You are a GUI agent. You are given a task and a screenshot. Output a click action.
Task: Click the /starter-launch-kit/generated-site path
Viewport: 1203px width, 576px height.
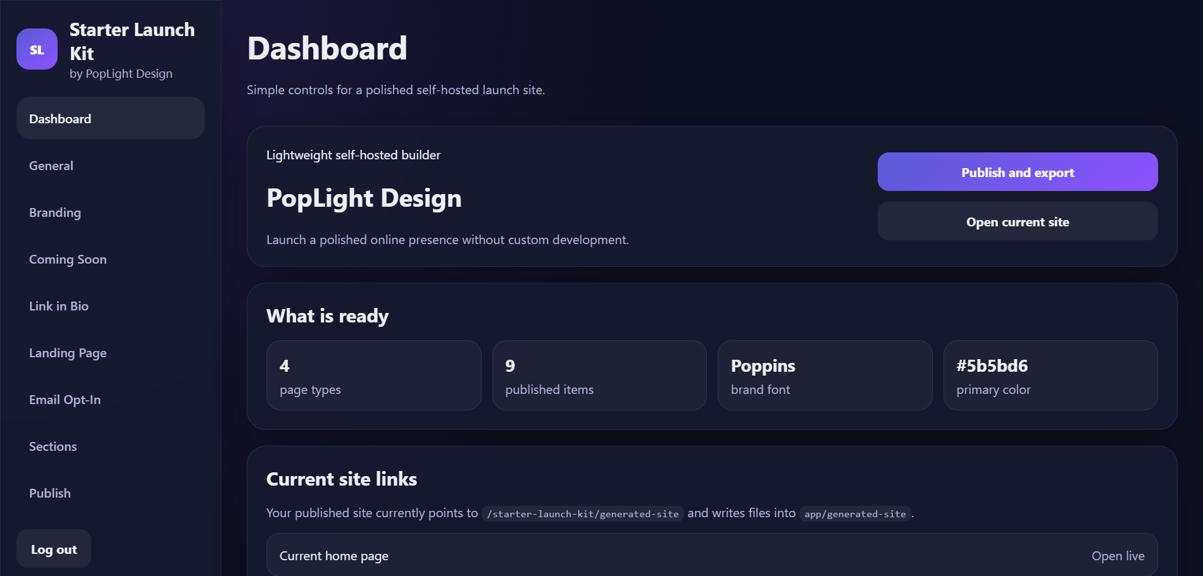coord(582,514)
